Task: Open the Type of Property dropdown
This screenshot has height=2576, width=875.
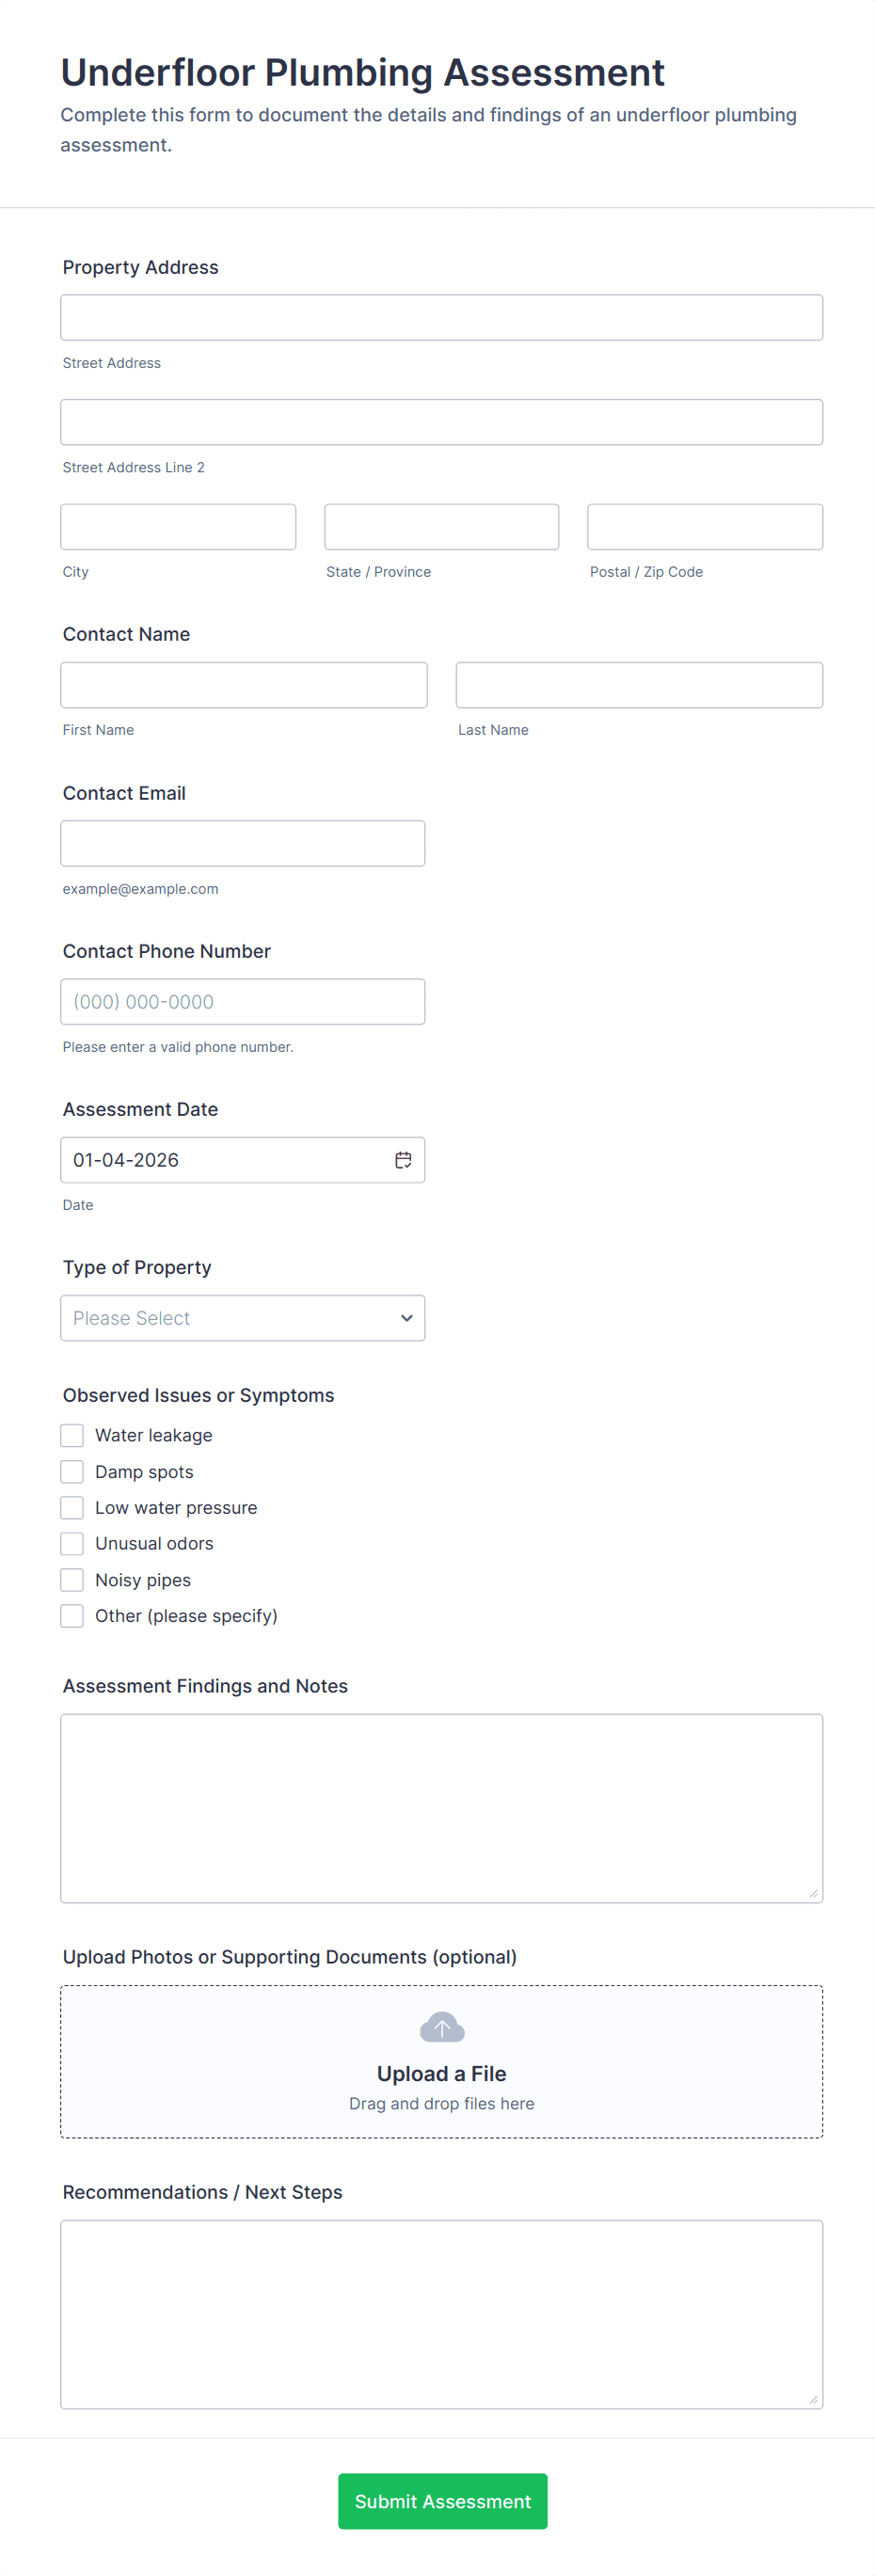Action: tap(242, 1318)
